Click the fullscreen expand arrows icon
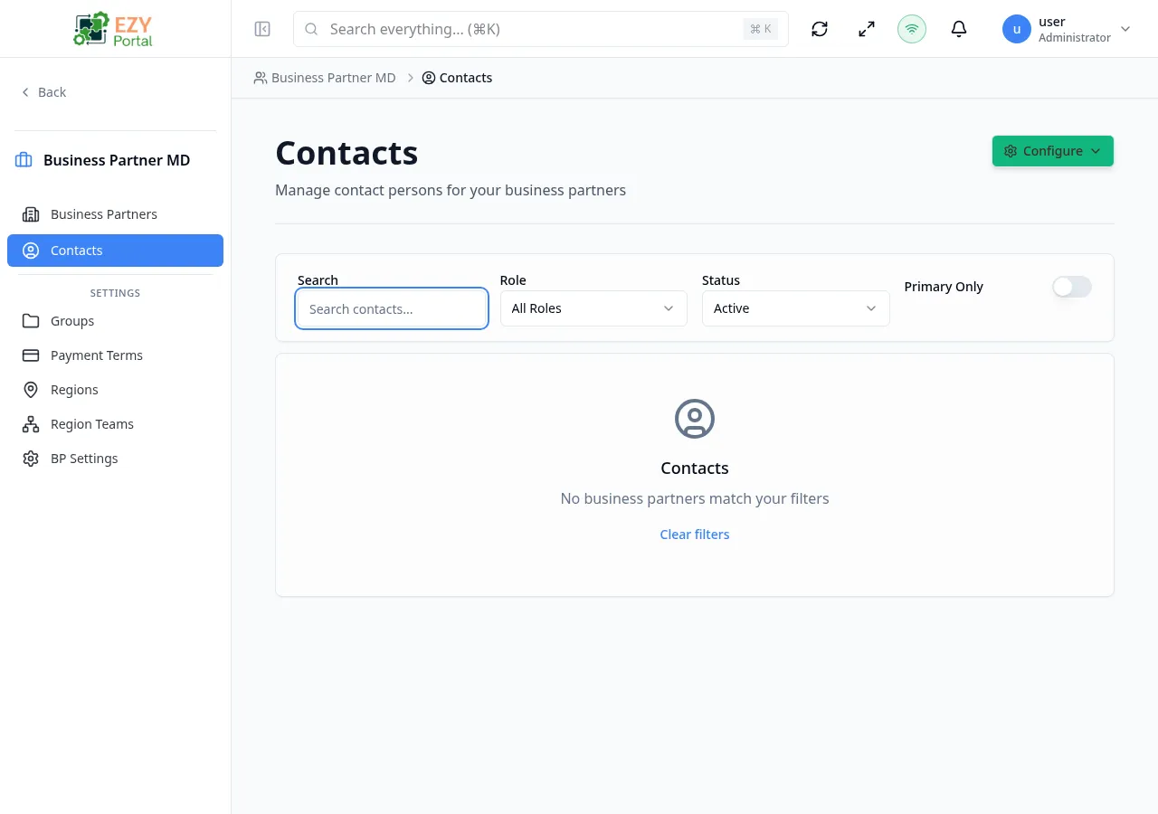Image resolution: width=1158 pixels, height=814 pixels. (866, 29)
